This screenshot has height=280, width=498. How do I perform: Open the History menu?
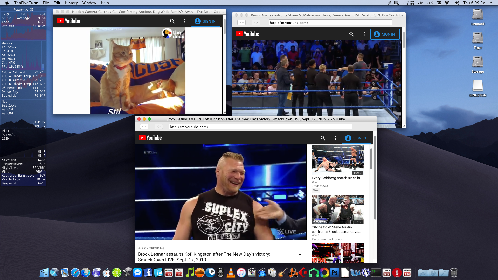(x=71, y=3)
